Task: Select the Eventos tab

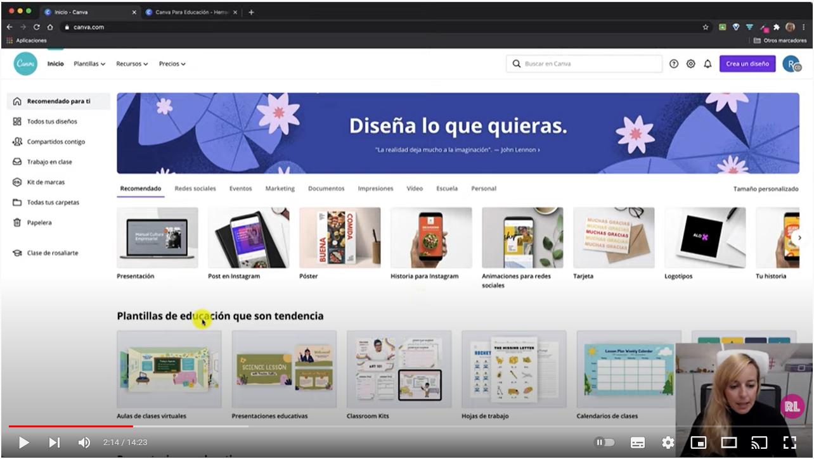Action: tap(240, 189)
